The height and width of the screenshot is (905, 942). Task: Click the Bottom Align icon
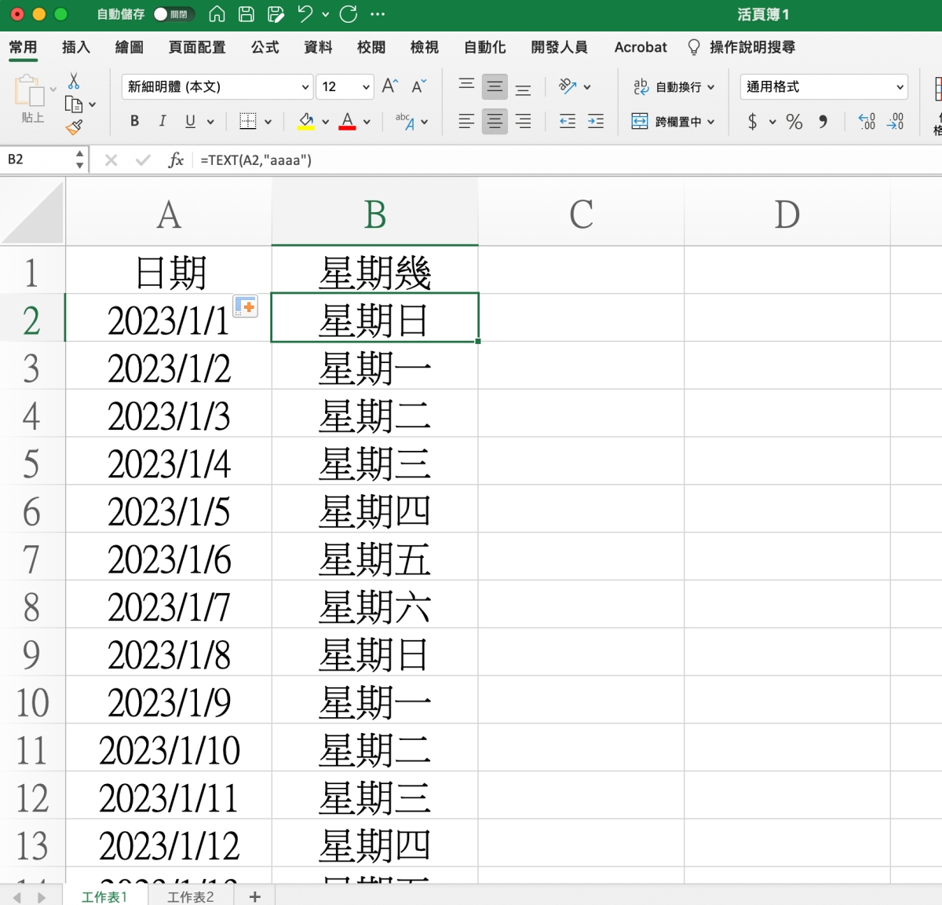point(523,88)
